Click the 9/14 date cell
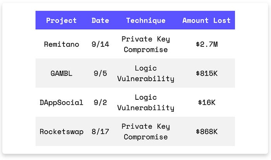This screenshot has height=160, width=271. 100,44
